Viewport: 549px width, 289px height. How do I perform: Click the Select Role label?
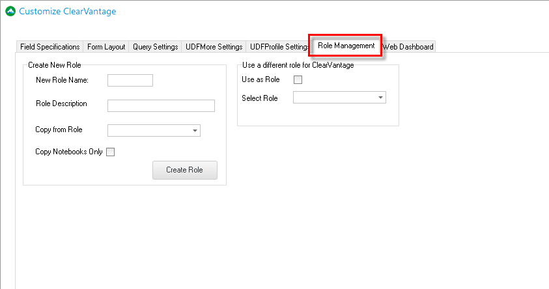260,98
